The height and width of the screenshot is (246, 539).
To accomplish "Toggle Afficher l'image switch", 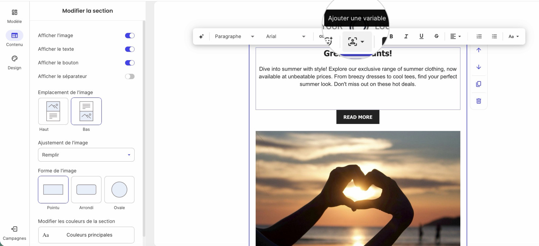I will click(130, 36).
